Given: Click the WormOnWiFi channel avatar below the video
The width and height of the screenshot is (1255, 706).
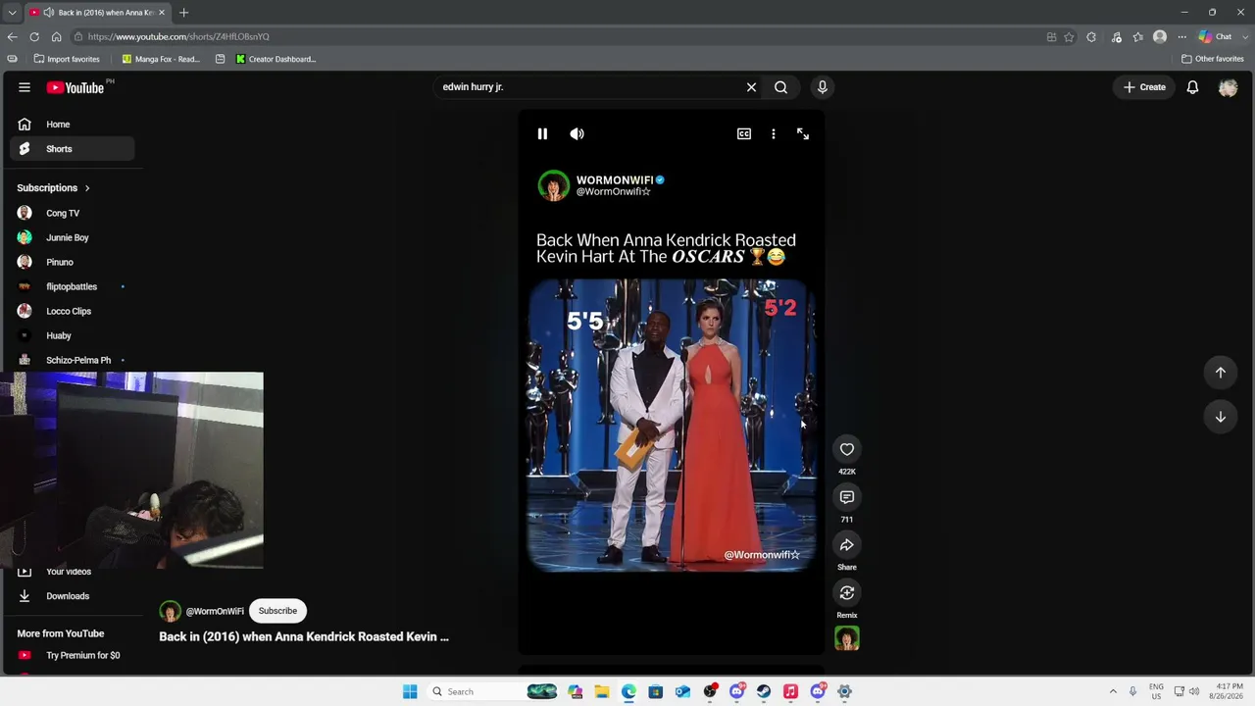Looking at the screenshot, I should point(171,611).
